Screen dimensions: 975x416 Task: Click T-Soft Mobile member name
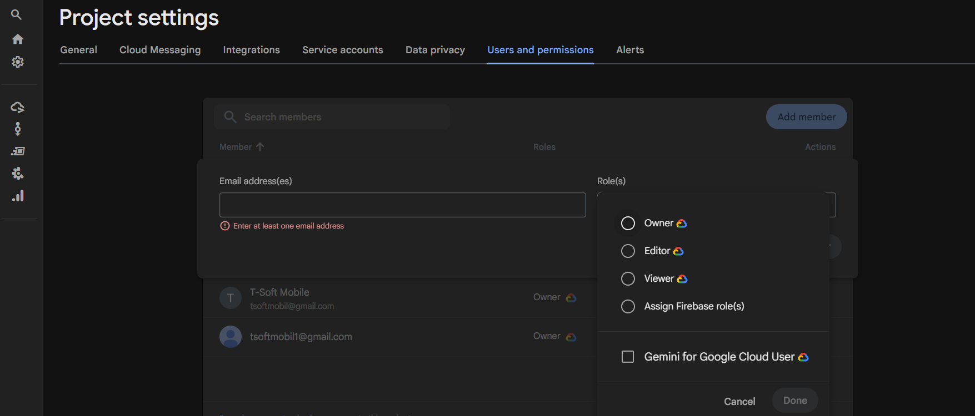pyautogui.click(x=279, y=292)
